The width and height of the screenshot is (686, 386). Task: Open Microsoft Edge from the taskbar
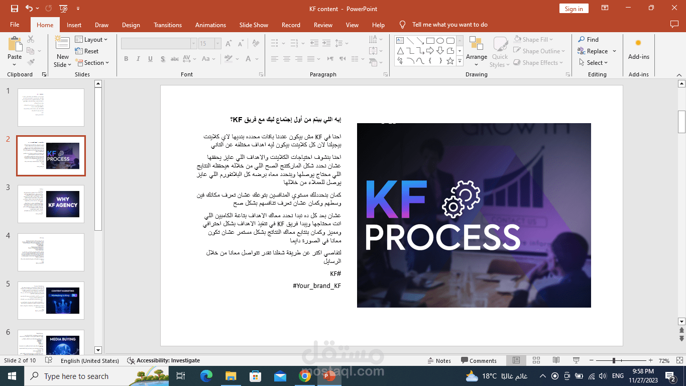click(206, 375)
